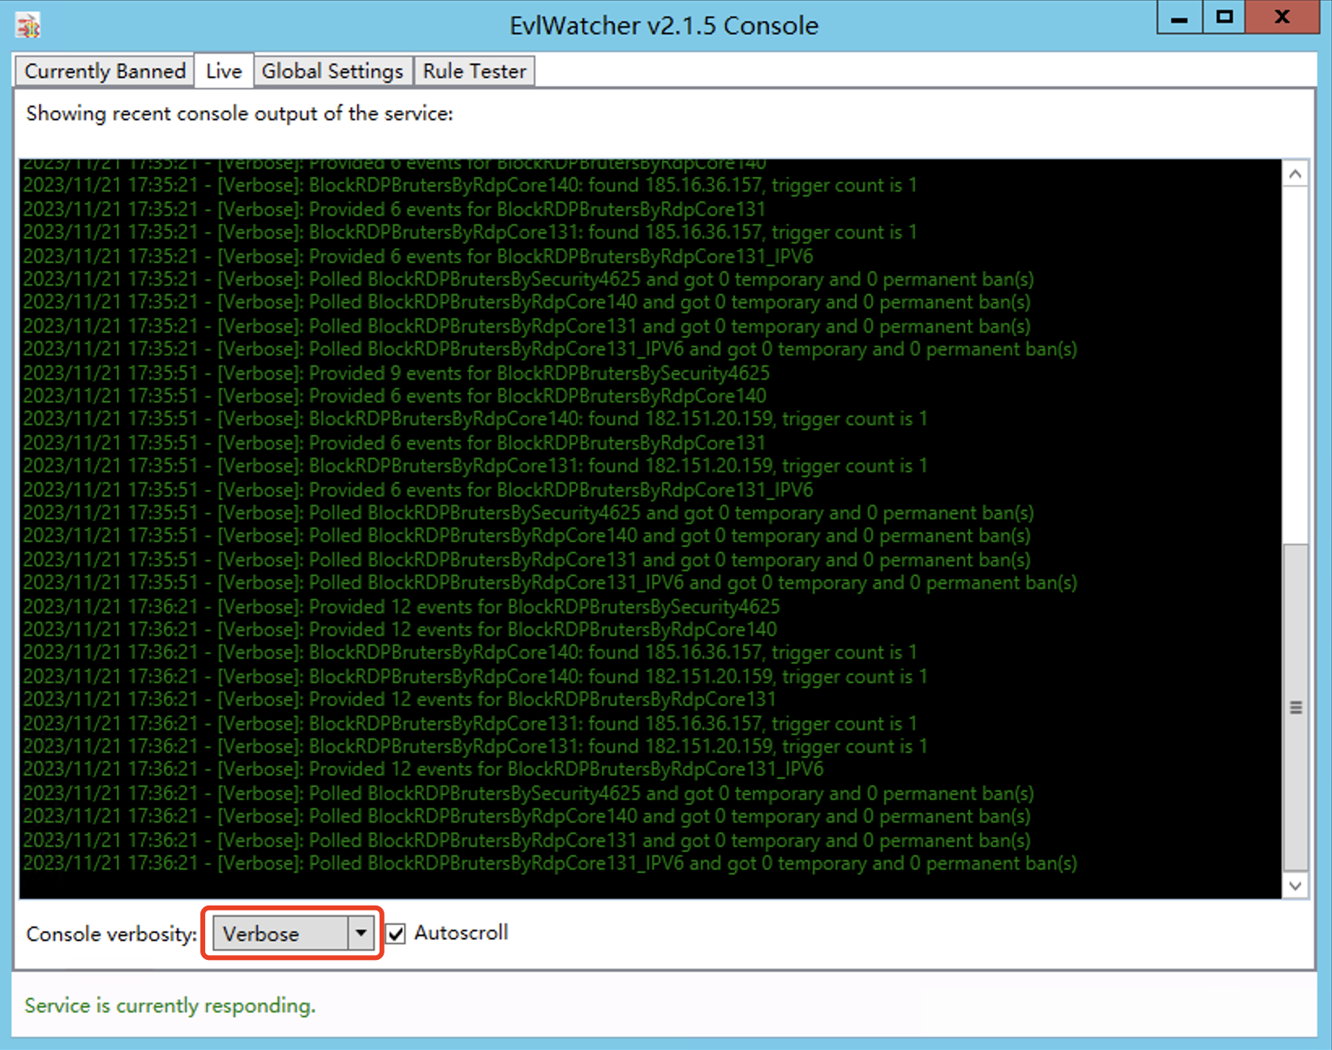
Task: Open the Global Settings tab
Action: tap(332, 71)
